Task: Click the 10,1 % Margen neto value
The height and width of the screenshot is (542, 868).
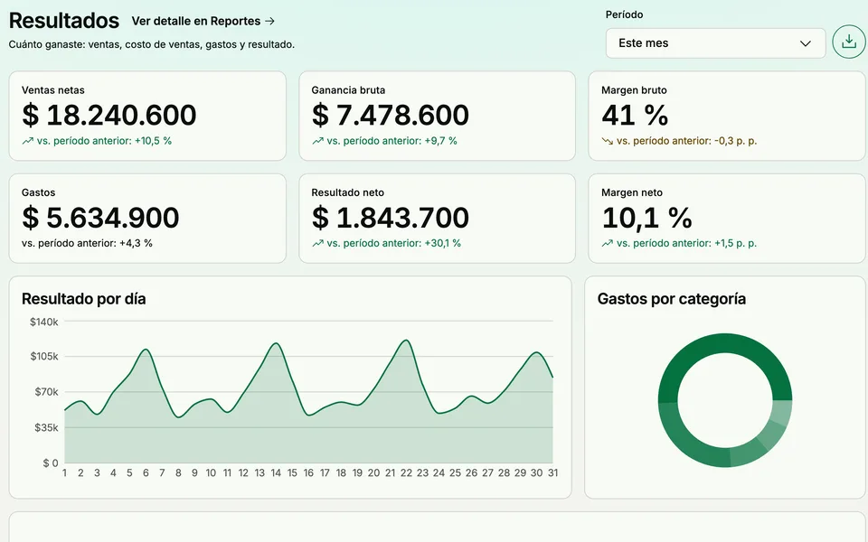Action: [646, 218]
